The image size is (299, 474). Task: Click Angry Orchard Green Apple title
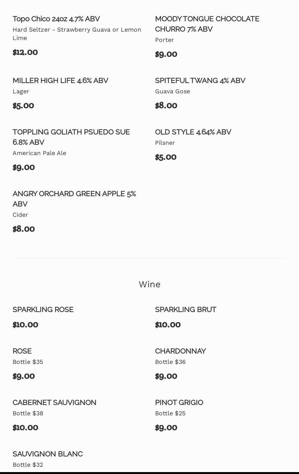[x=74, y=199]
